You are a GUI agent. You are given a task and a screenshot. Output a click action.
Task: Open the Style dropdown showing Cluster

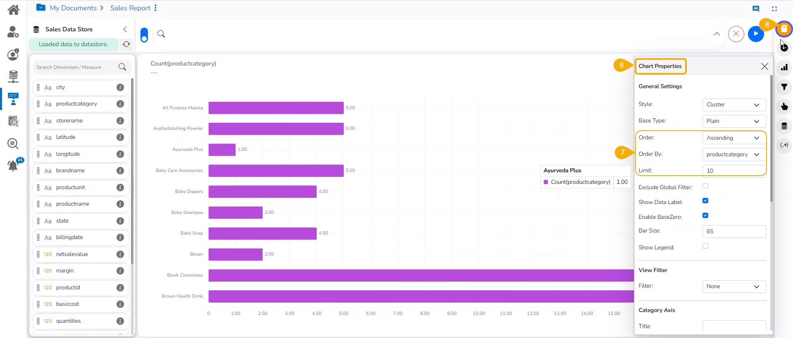734,105
